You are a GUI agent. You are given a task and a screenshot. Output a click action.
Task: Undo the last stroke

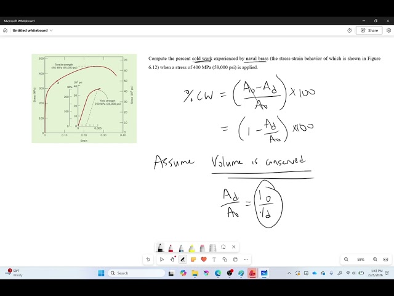(x=148, y=259)
